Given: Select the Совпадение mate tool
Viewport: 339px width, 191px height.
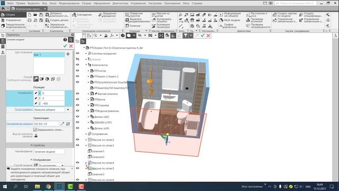Looking at the screenshot, I should [82, 15].
